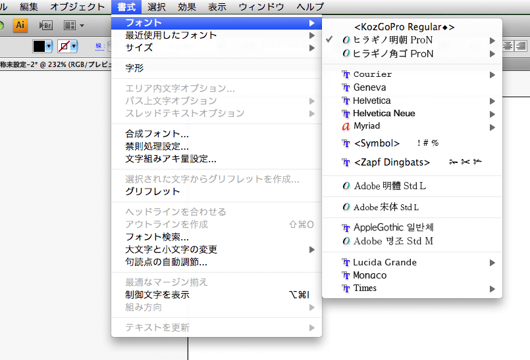Expand 大文字と小文字の変更 submenu
530x360 pixels.
tap(217, 250)
